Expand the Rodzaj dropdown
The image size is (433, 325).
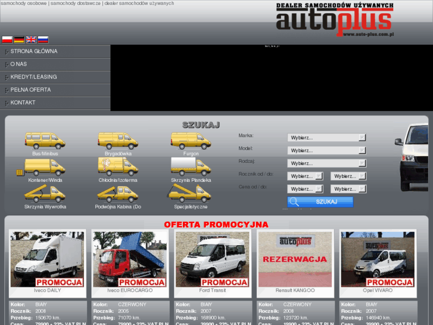[326, 163]
